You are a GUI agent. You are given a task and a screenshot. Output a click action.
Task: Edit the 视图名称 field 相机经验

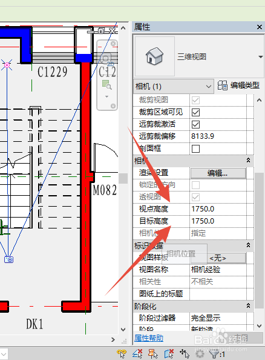coord(218,270)
